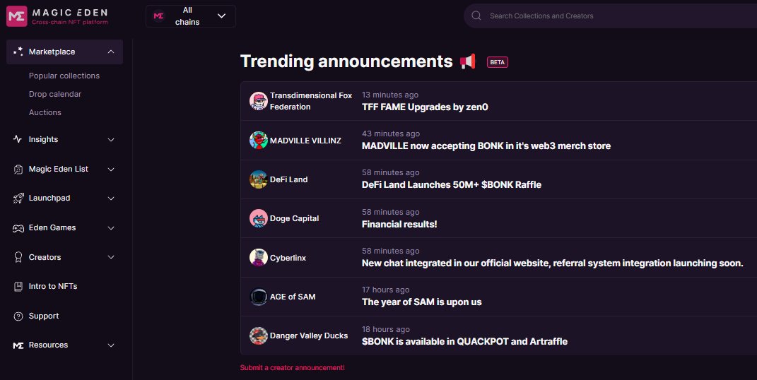Open DeFi Land Launches $BONK Raffle announcement

[x=452, y=184]
